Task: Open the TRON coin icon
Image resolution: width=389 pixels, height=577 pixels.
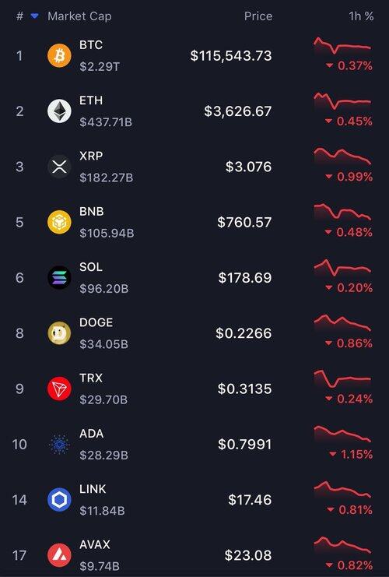Action: (59, 389)
